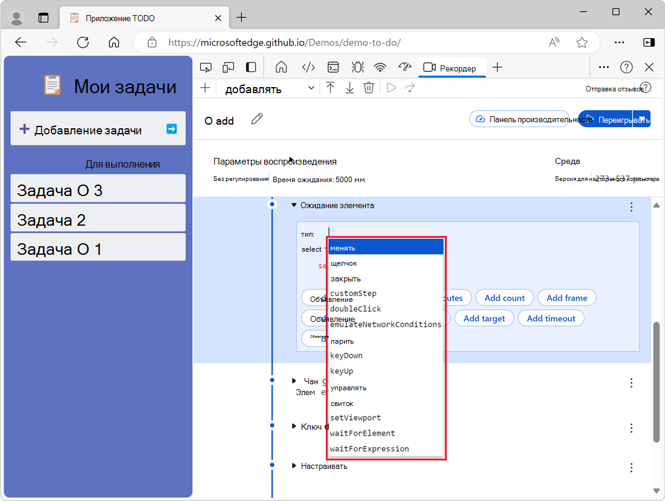The width and height of the screenshot is (665, 501).
Task: Switch to the Рекордер tab
Action: pyautogui.click(x=452, y=68)
